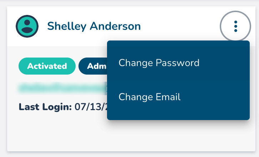The height and width of the screenshot is (157, 259).
Task: Select the teal user profile picture
Action: 27,26
